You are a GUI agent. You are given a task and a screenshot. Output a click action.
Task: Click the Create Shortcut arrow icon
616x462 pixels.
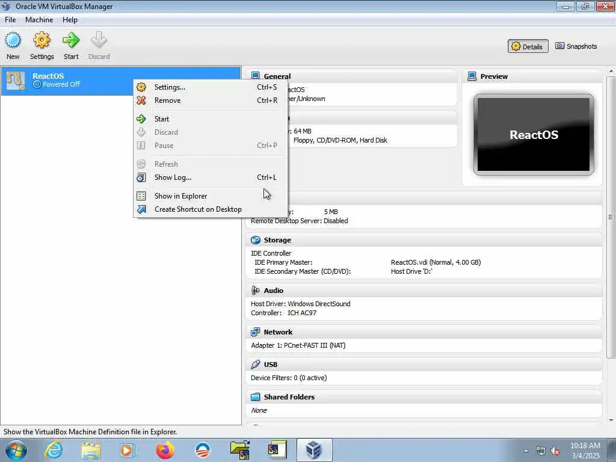pyautogui.click(x=141, y=209)
